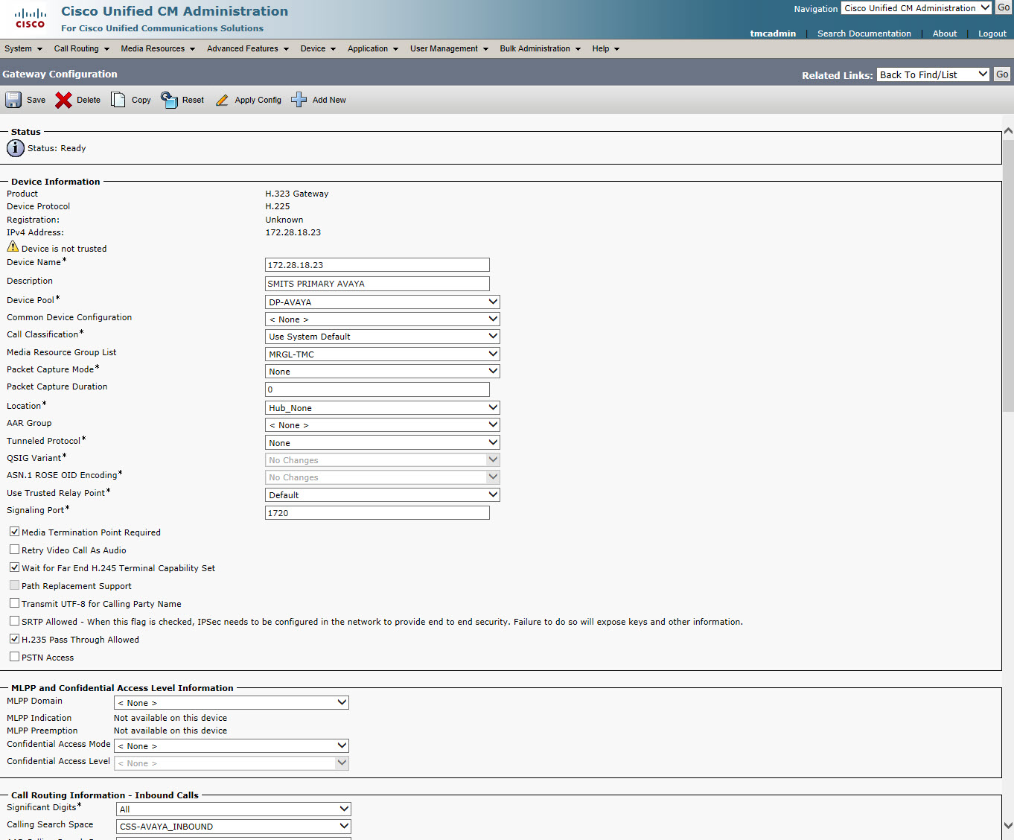
Task: Open the Related Links dropdown
Action: [x=933, y=74]
